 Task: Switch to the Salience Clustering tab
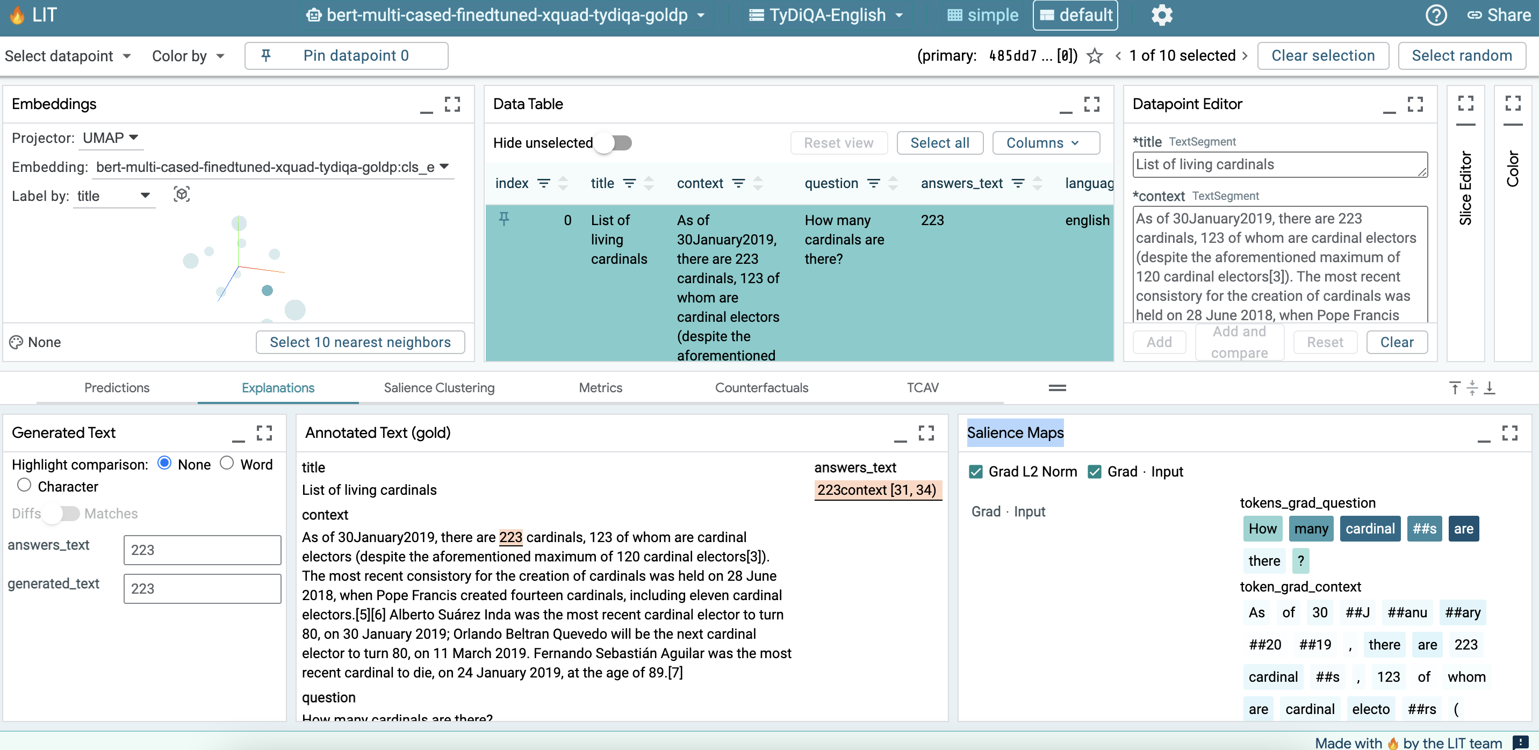[x=438, y=387]
